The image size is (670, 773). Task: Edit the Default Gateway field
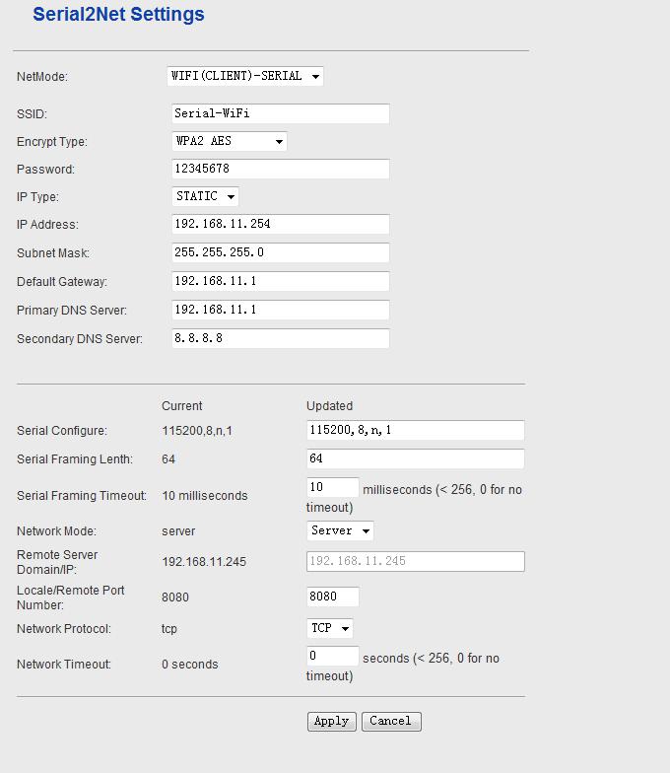coord(280,282)
